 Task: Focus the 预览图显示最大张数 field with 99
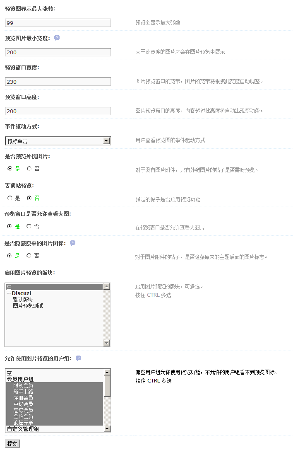[x=58, y=23]
